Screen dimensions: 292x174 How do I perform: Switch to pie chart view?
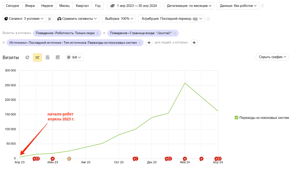27,57
